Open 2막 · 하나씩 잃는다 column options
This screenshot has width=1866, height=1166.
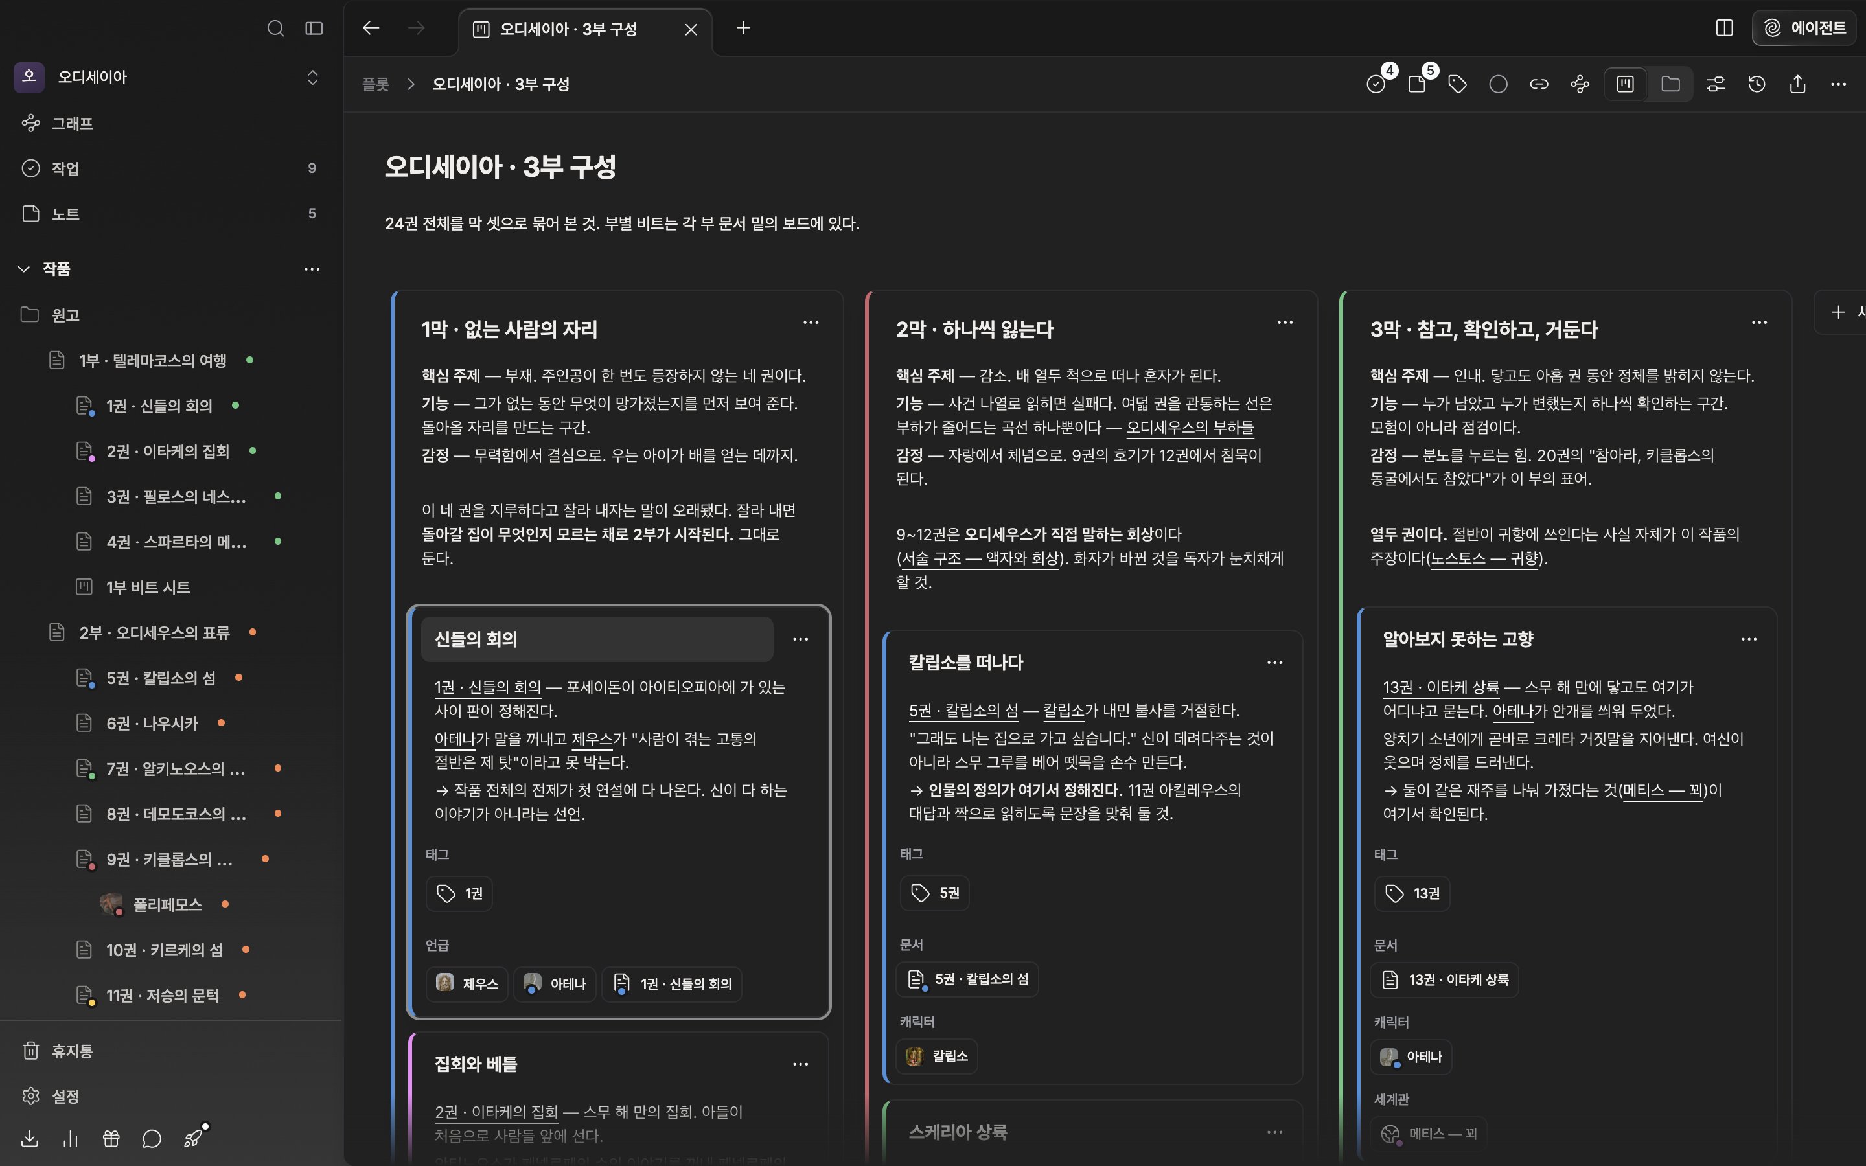pyautogui.click(x=1285, y=323)
